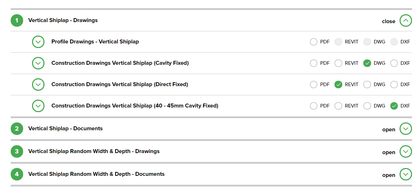Click the Vertical Shiplap - Documents heading
This screenshot has height=189, width=417.
pos(65,128)
